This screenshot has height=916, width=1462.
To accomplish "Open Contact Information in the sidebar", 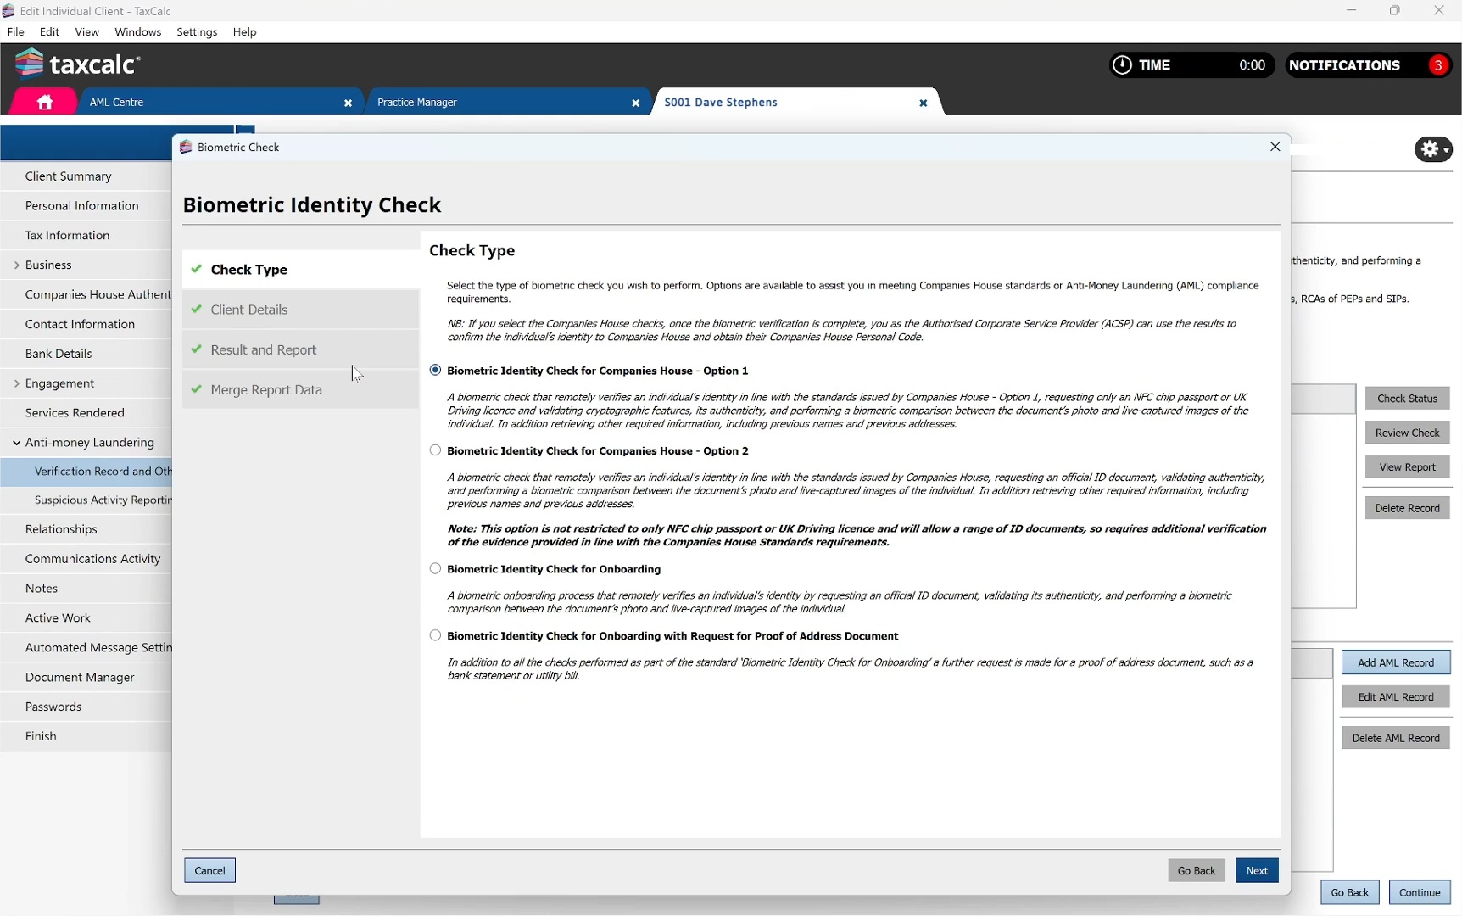I will click(86, 324).
